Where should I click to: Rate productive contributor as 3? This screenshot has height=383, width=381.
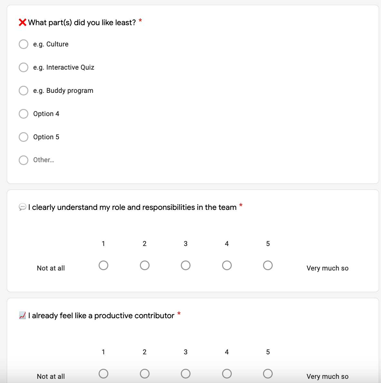click(x=186, y=374)
